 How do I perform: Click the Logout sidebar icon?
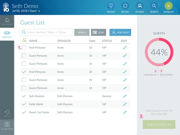(x=7, y=113)
